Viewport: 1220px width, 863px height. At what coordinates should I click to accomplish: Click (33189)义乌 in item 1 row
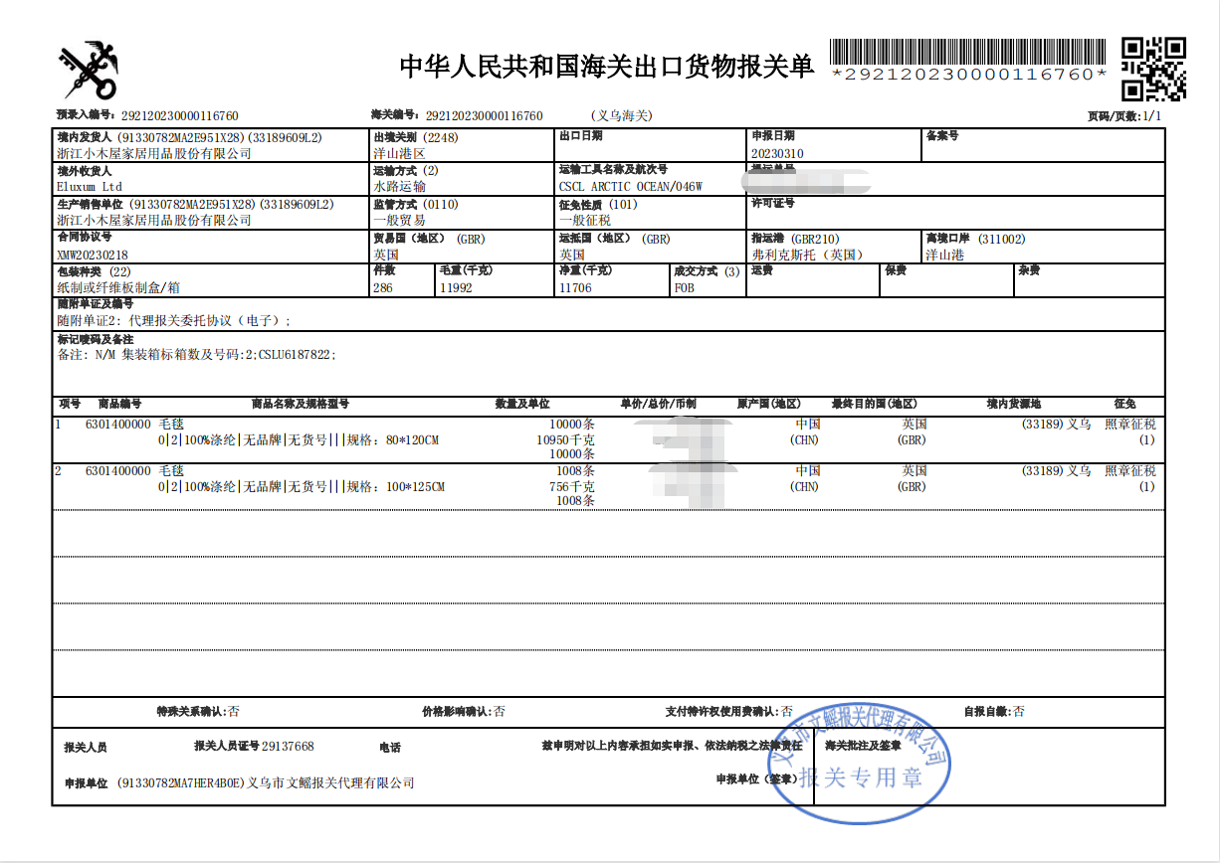click(1057, 424)
